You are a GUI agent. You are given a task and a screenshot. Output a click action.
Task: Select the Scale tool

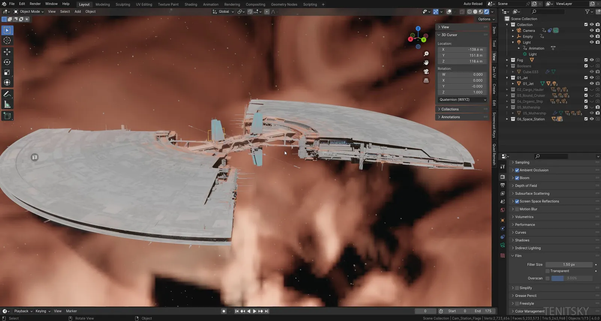click(7, 72)
